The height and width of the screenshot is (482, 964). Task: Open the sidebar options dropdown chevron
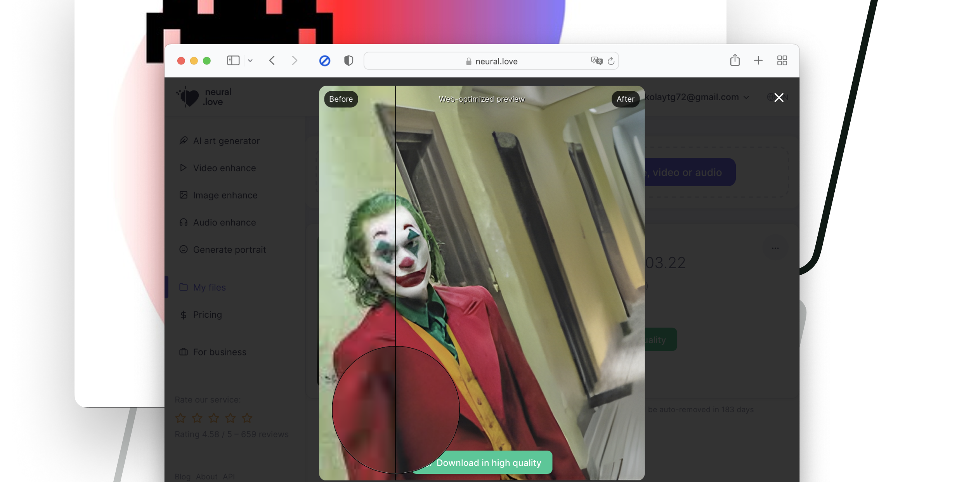click(x=250, y=61)
